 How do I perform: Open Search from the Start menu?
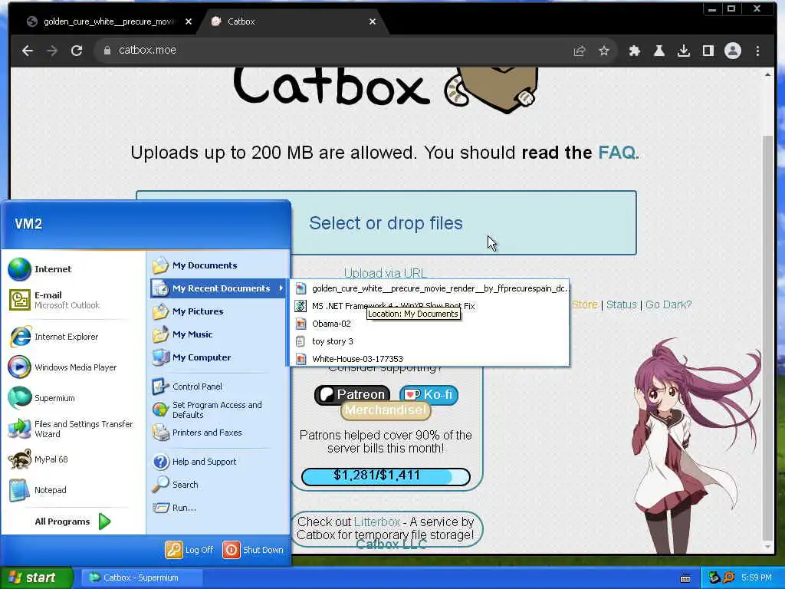click(218, 485)
